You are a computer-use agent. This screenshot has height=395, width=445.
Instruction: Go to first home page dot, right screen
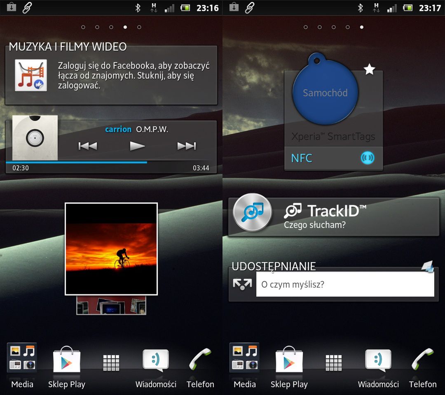[x=306, y=27]
